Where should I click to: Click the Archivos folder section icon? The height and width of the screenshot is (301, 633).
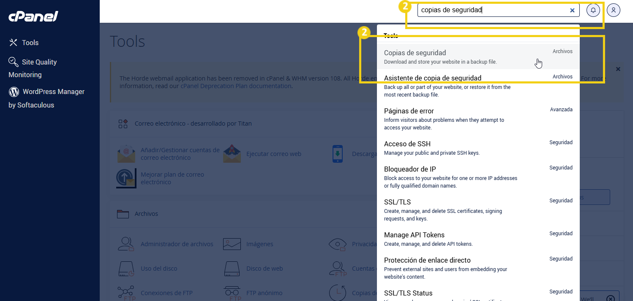coord(123,214)
